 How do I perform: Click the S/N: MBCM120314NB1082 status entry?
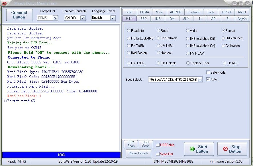(174, 161)
